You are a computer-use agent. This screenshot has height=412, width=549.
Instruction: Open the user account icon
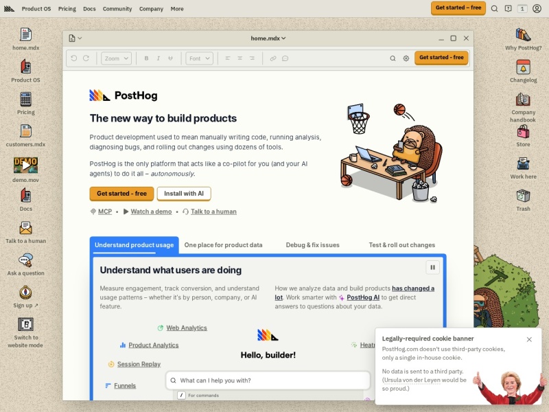click(537, 9)
